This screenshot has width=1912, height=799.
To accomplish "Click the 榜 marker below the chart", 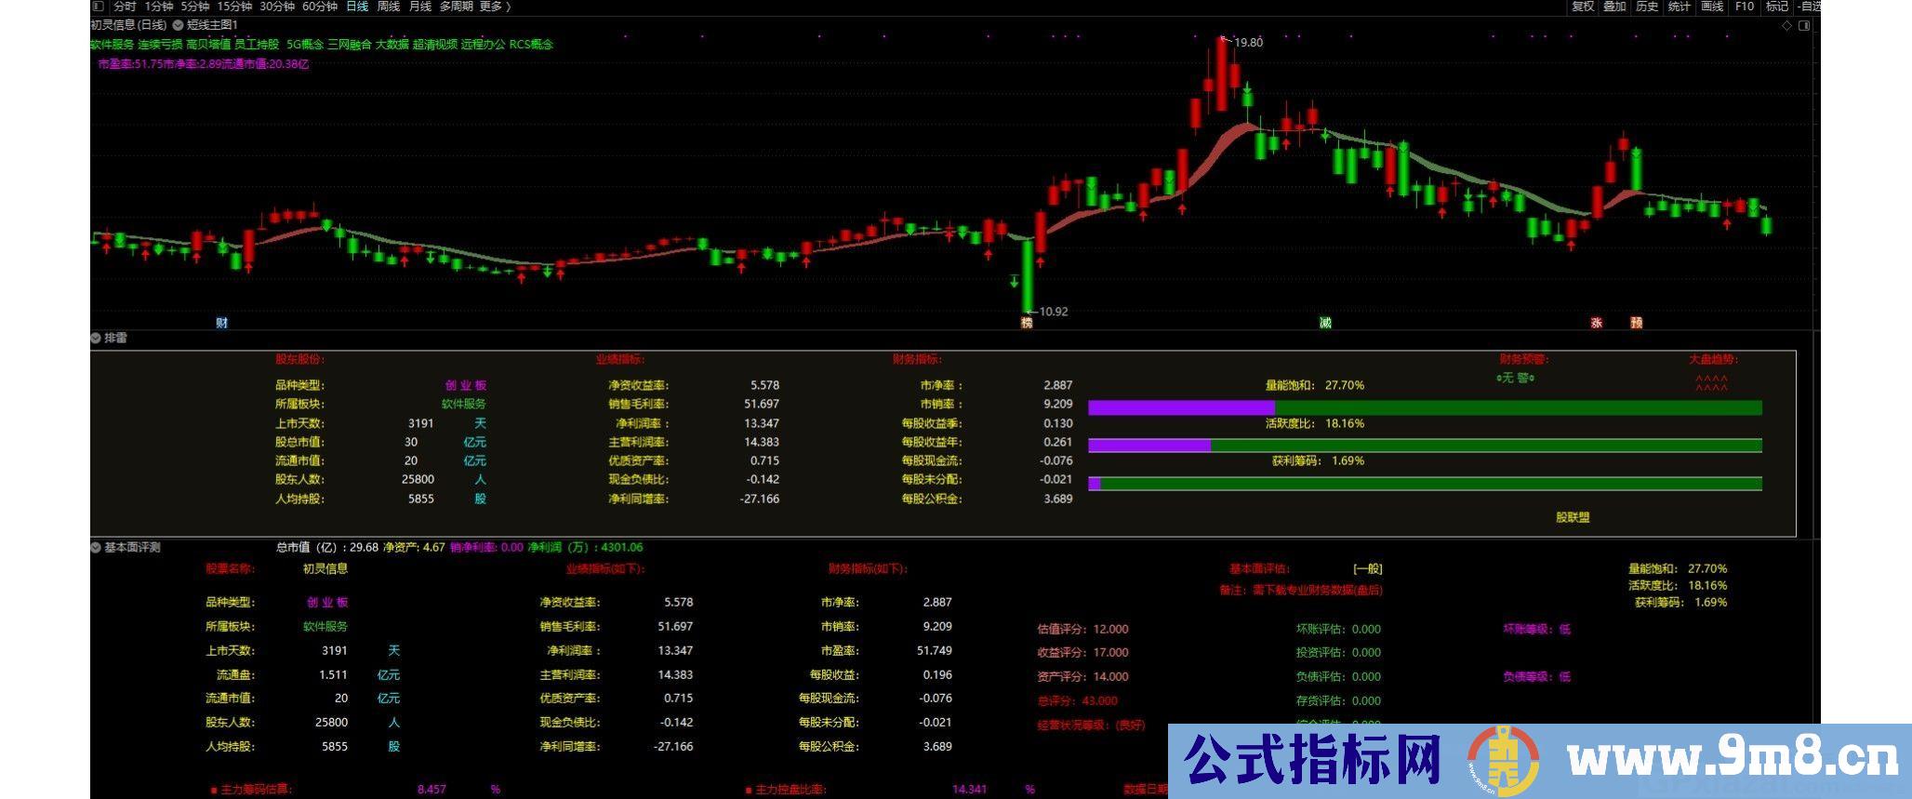I will pos(1027,323).
